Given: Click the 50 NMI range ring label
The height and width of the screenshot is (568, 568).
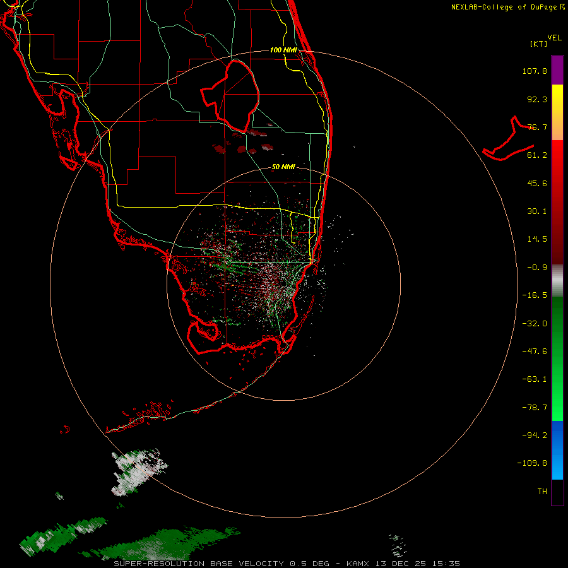Looking at the screenshot, I should [283, 167].
